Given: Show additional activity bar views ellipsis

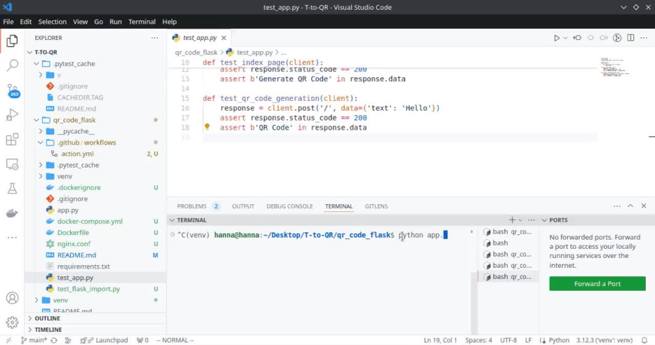Looking at the screenshot, I should (12, 238).
